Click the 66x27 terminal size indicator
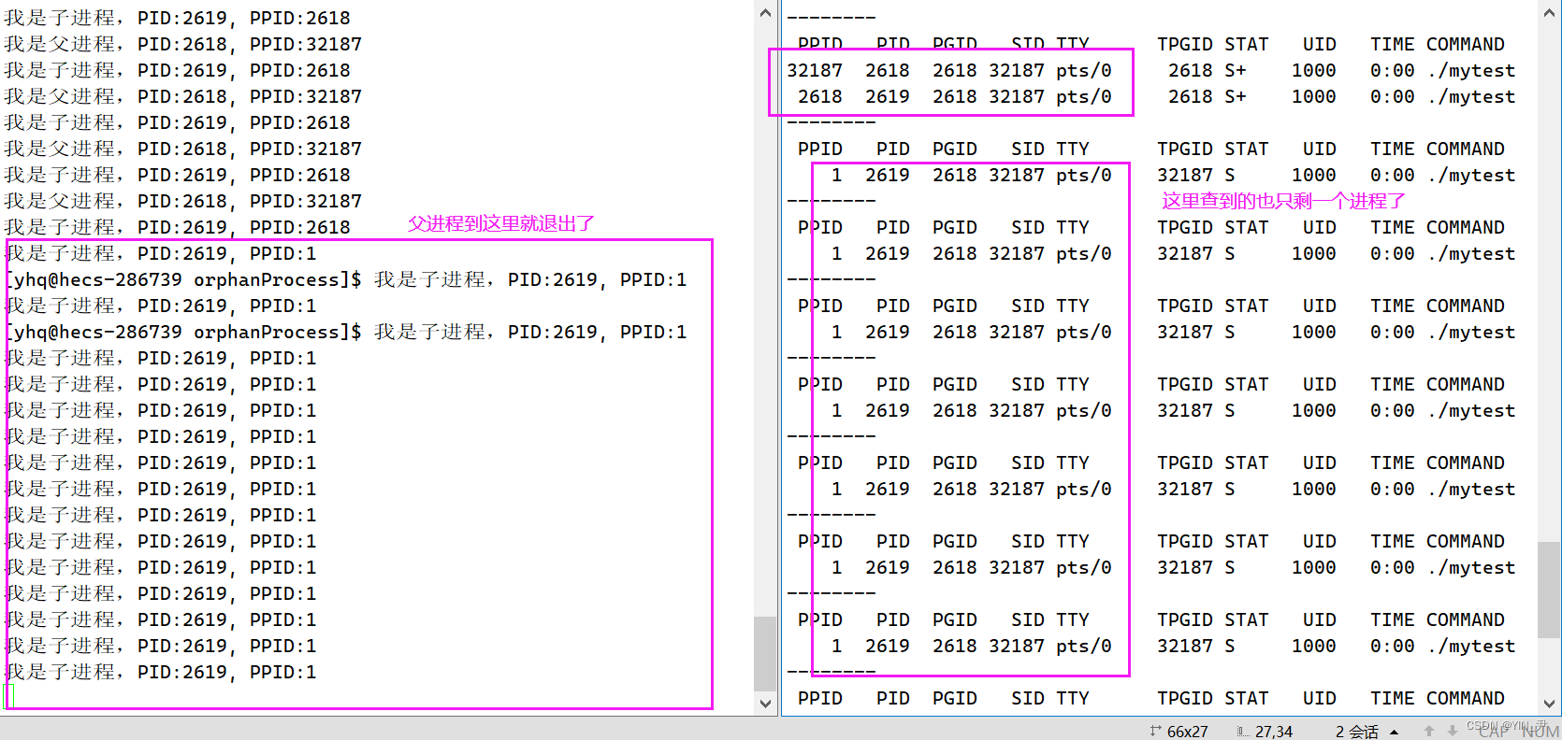 point(1187,732)
